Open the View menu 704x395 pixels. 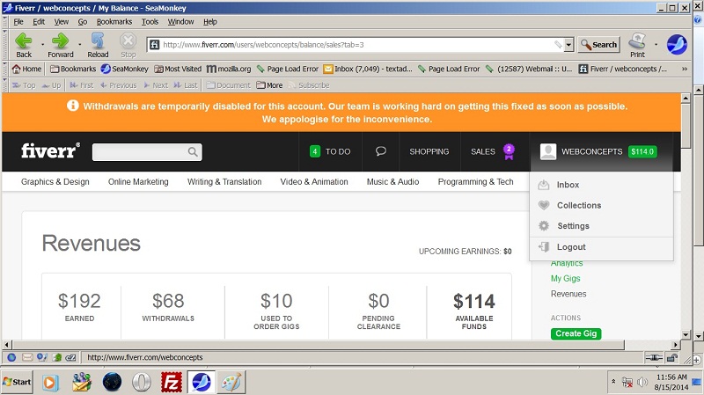click(x=61, y=21)
